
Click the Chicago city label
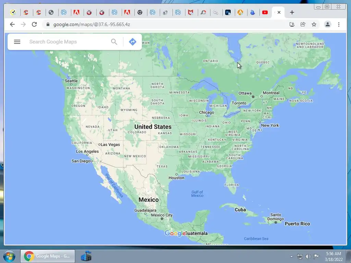[x=207, y=112]
